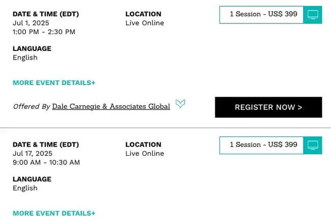The width and height of the screenshot is (331, 224).
Task: Click the monitor icon for the Jul 1 session
Action: (313, 15)
